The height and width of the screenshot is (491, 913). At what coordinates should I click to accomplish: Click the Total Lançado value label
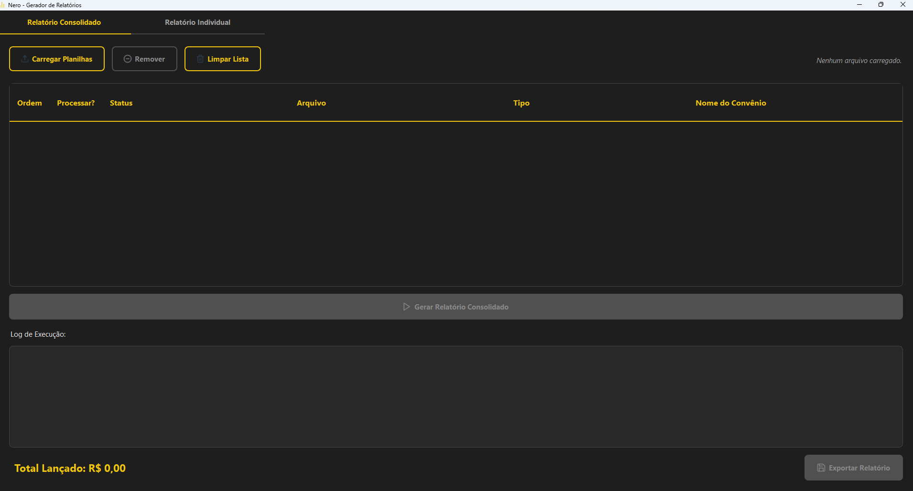tap(70, 468)
